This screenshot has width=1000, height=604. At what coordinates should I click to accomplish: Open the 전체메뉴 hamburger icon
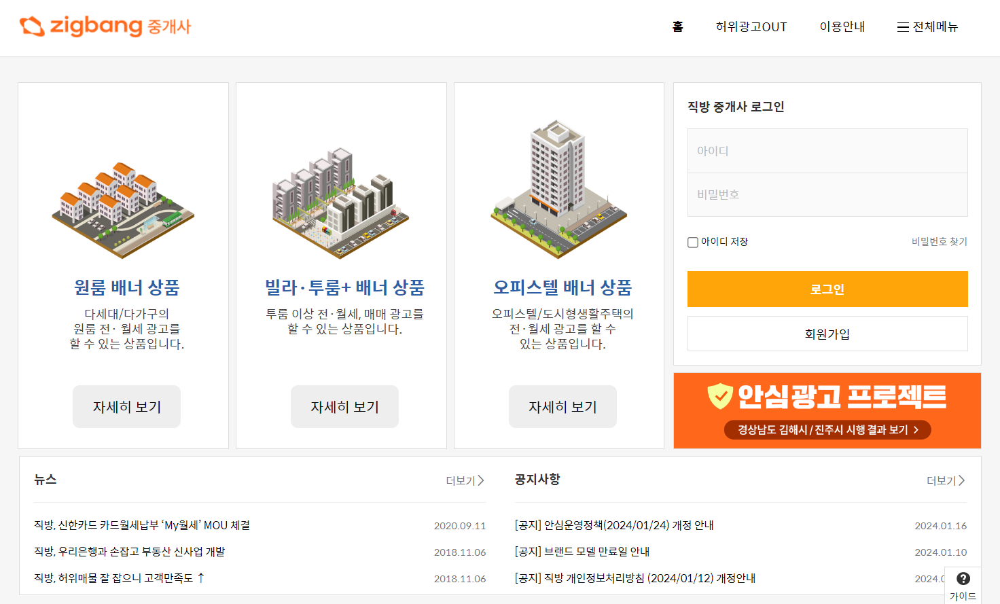click(904, 27)
